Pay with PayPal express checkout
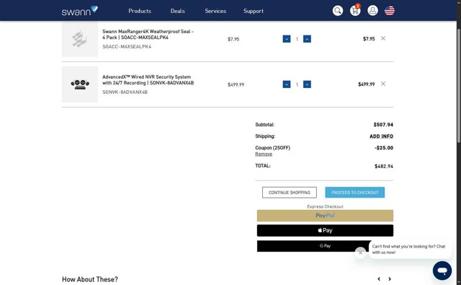Image resolution: width=461 pixels, height=285 pixels. point(325,216)
